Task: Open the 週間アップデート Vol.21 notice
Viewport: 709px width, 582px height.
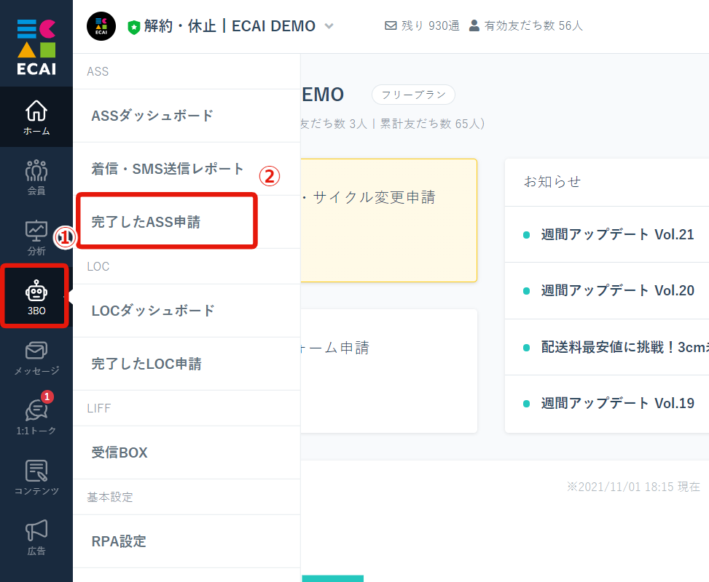Action: 617,234
